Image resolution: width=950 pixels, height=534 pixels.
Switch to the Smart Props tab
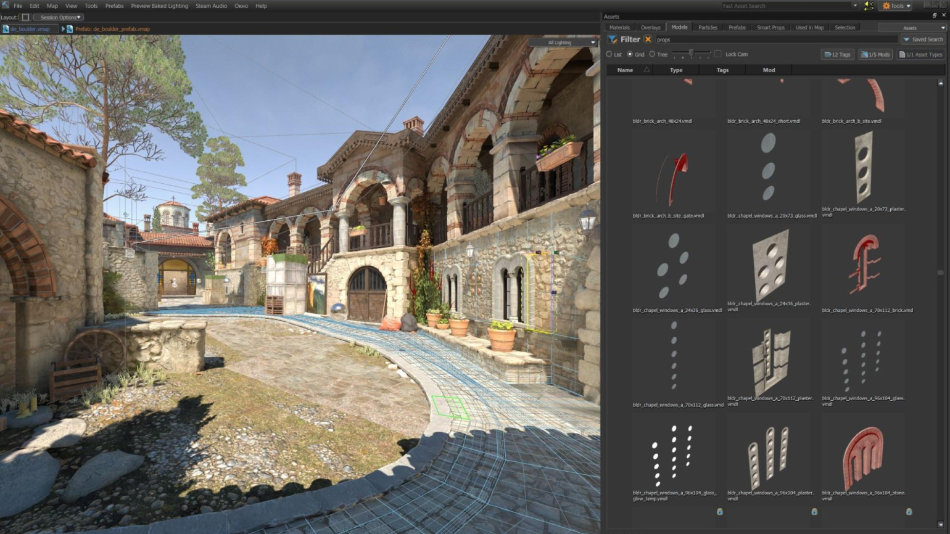coord(770,28)
